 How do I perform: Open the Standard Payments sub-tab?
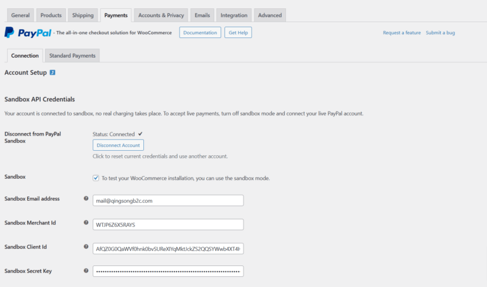point(72,56)
